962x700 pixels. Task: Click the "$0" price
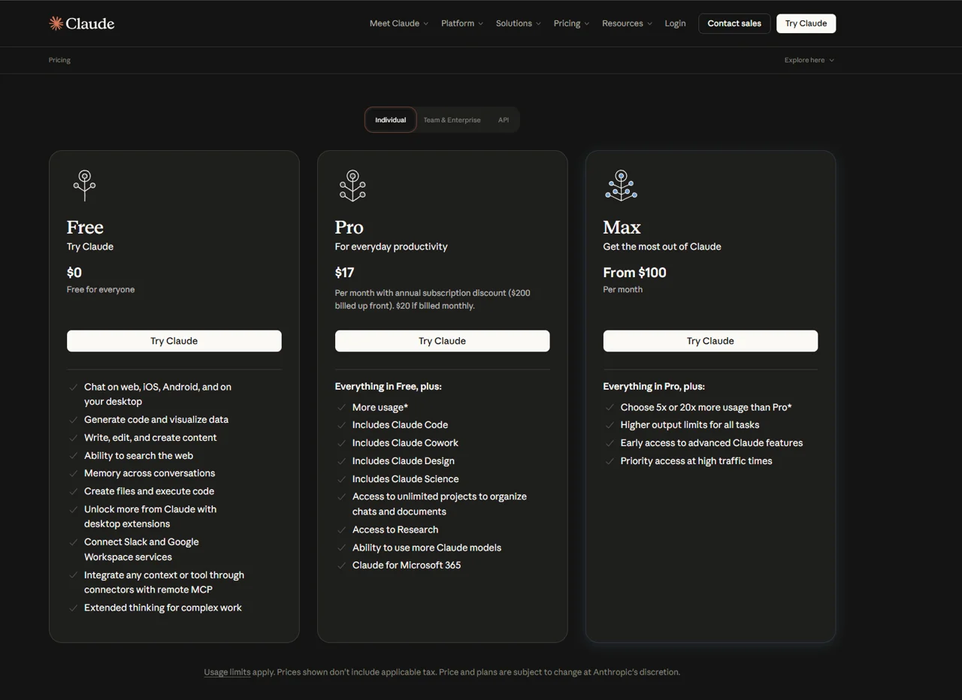point(74,273)
